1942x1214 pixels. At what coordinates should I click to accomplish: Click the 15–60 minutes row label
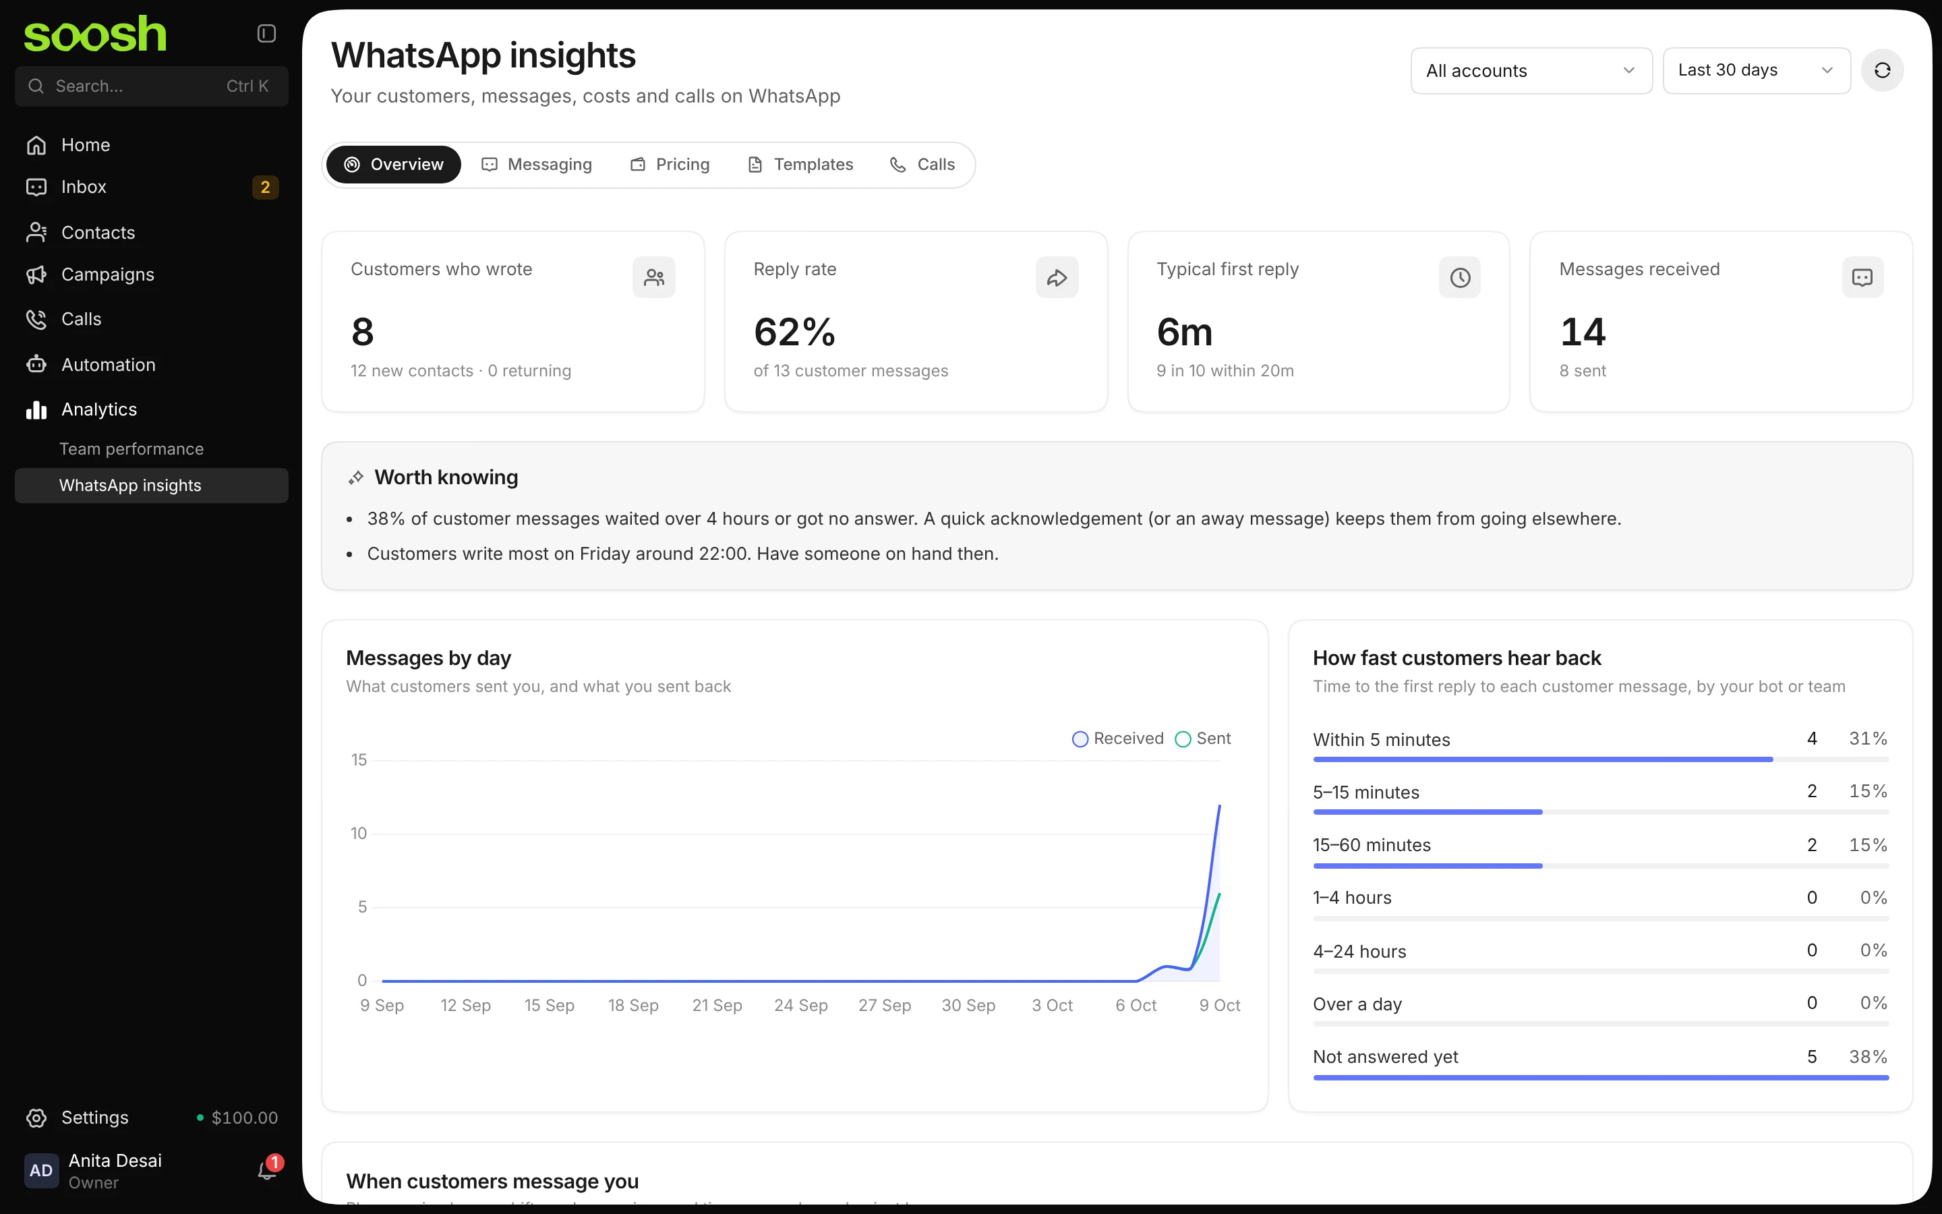pos(1372,846)
